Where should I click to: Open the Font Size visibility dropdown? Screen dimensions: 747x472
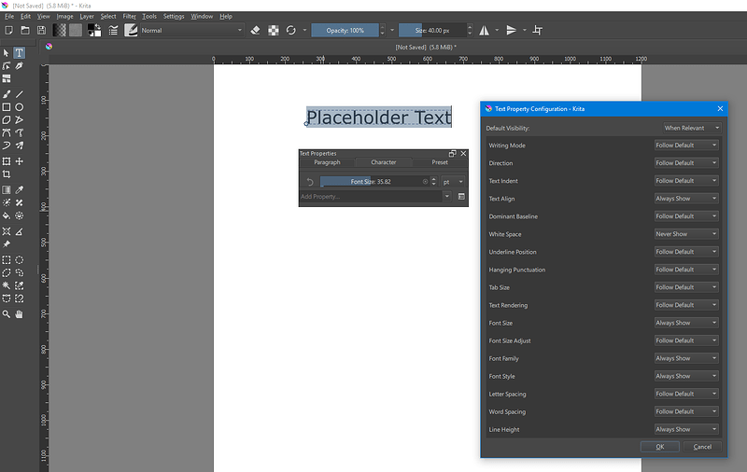[686, 323]
